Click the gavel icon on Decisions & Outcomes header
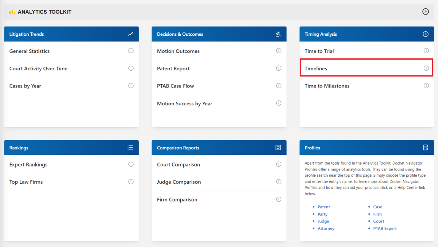The width and height of the screenshot is (438, 247). coord(278,34)
